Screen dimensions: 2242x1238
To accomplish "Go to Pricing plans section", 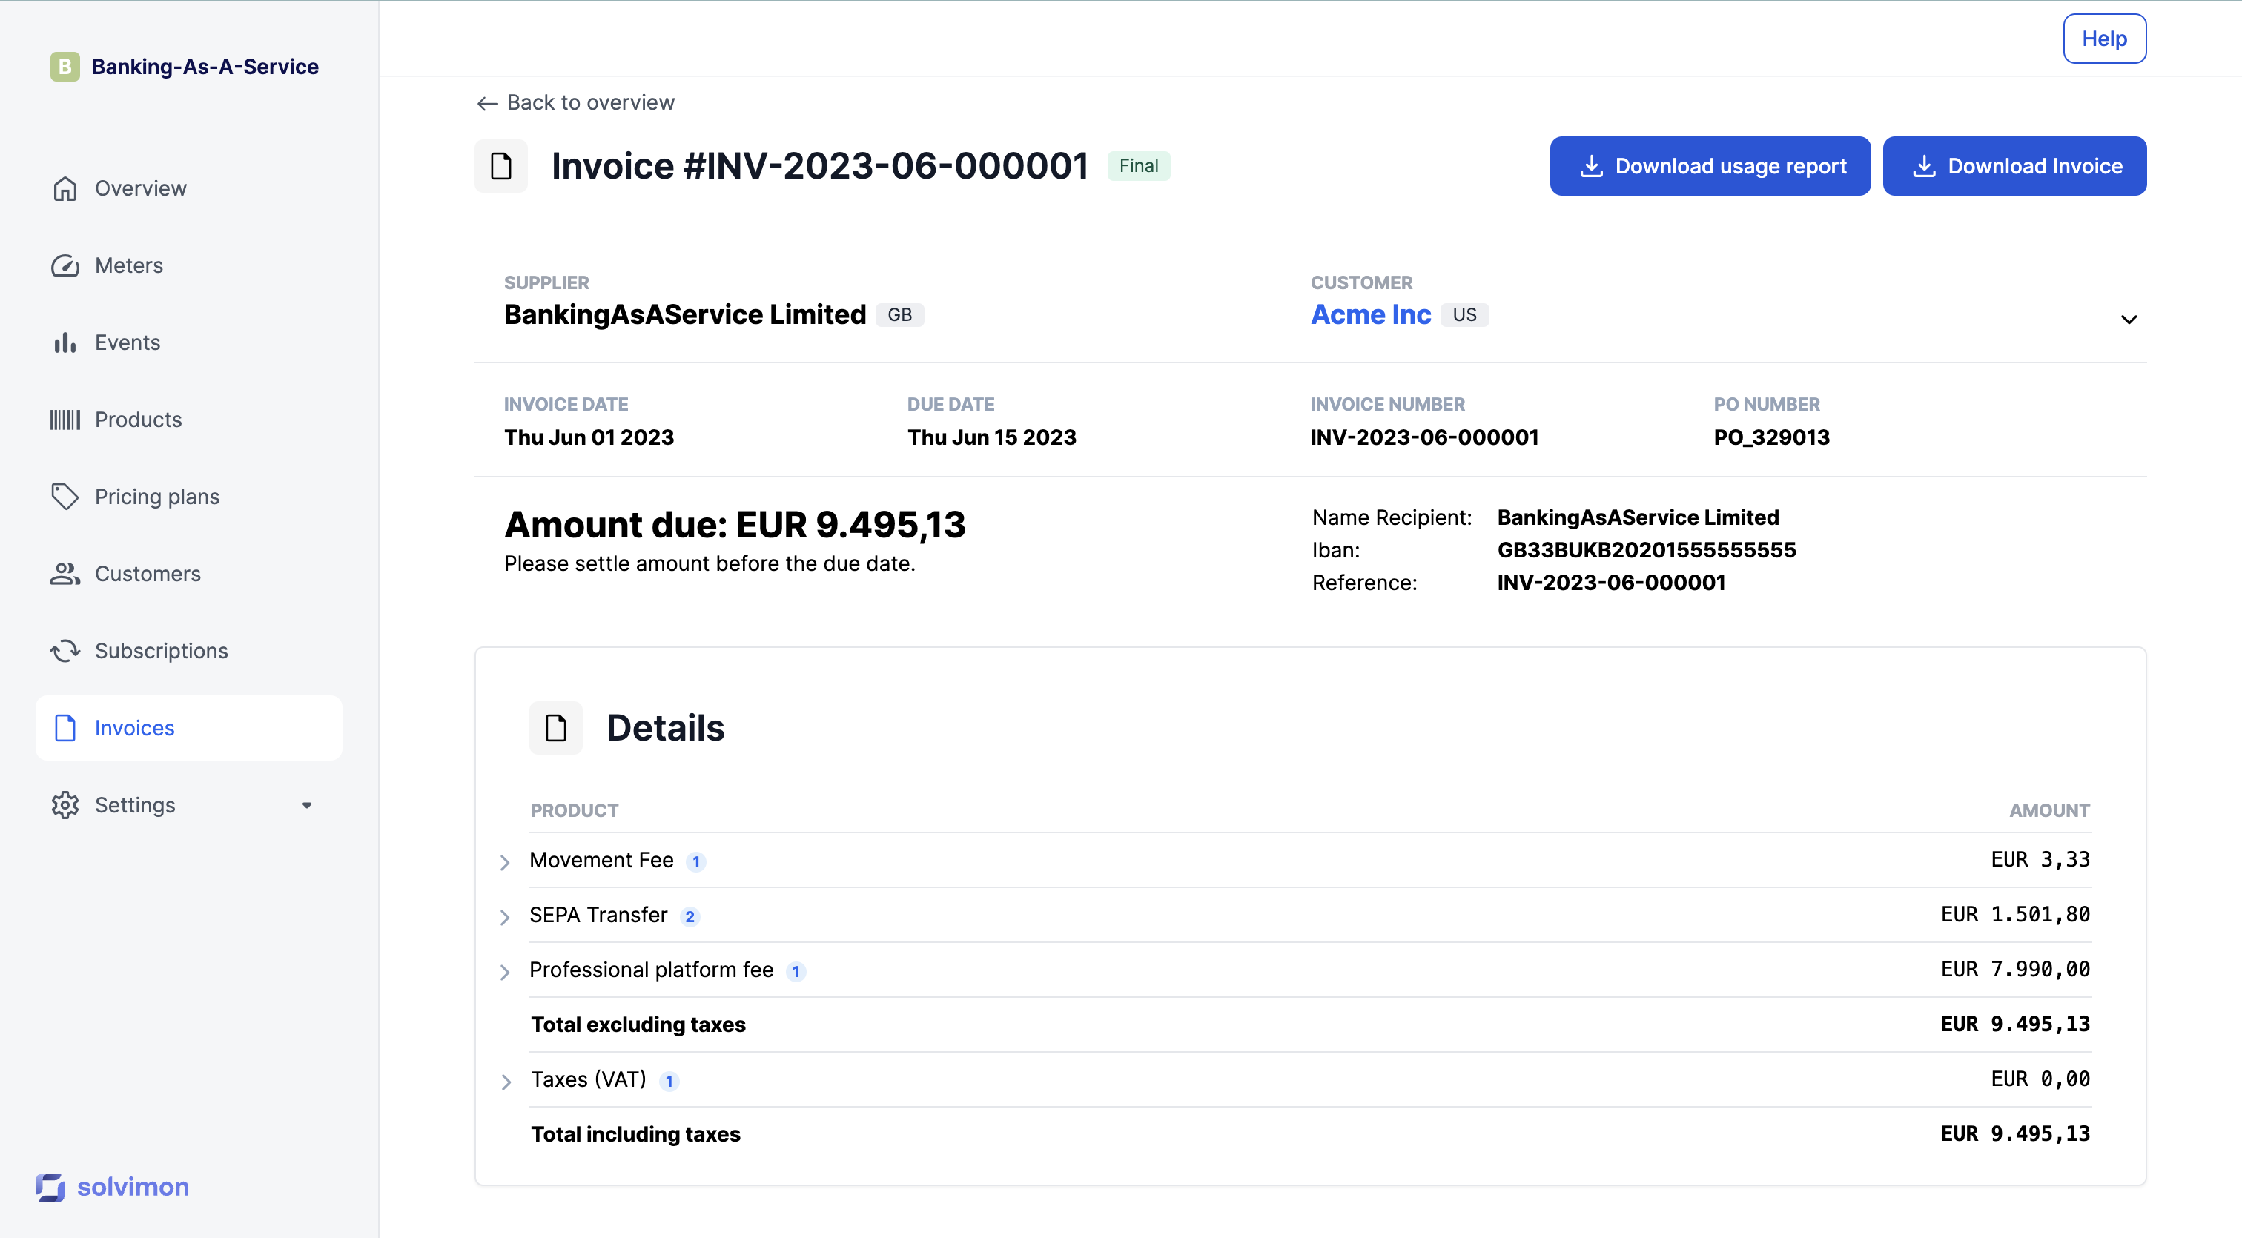I will point(156,497).
